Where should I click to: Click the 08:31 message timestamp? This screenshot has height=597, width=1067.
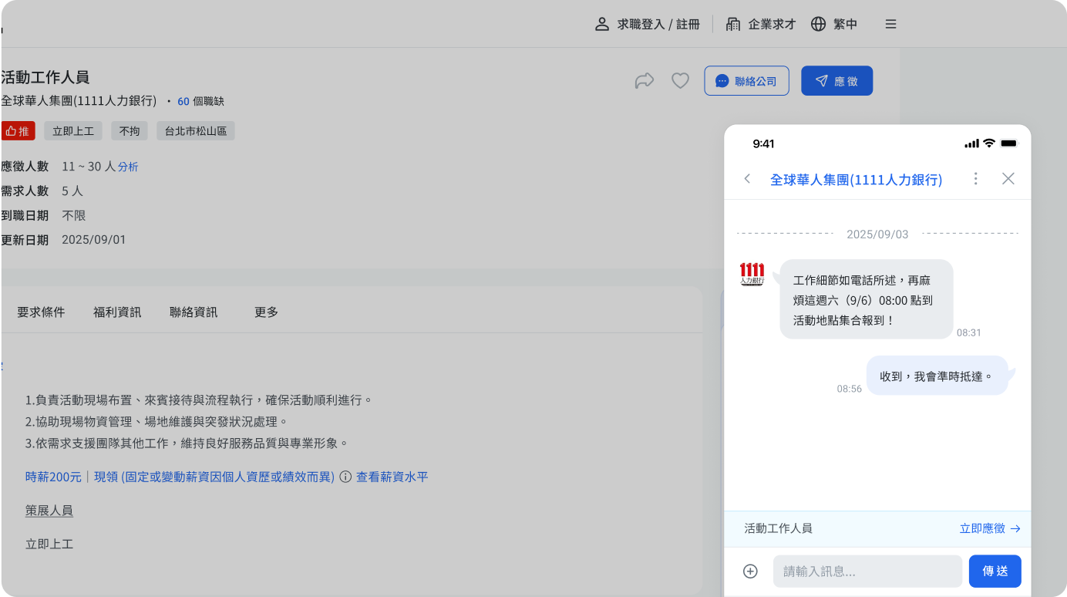[969, 332]
